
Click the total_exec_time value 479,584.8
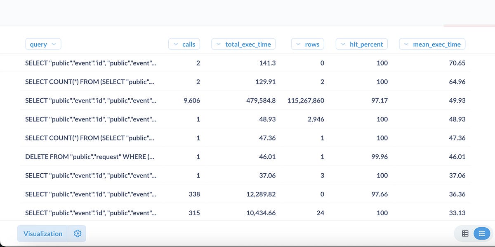260,100
